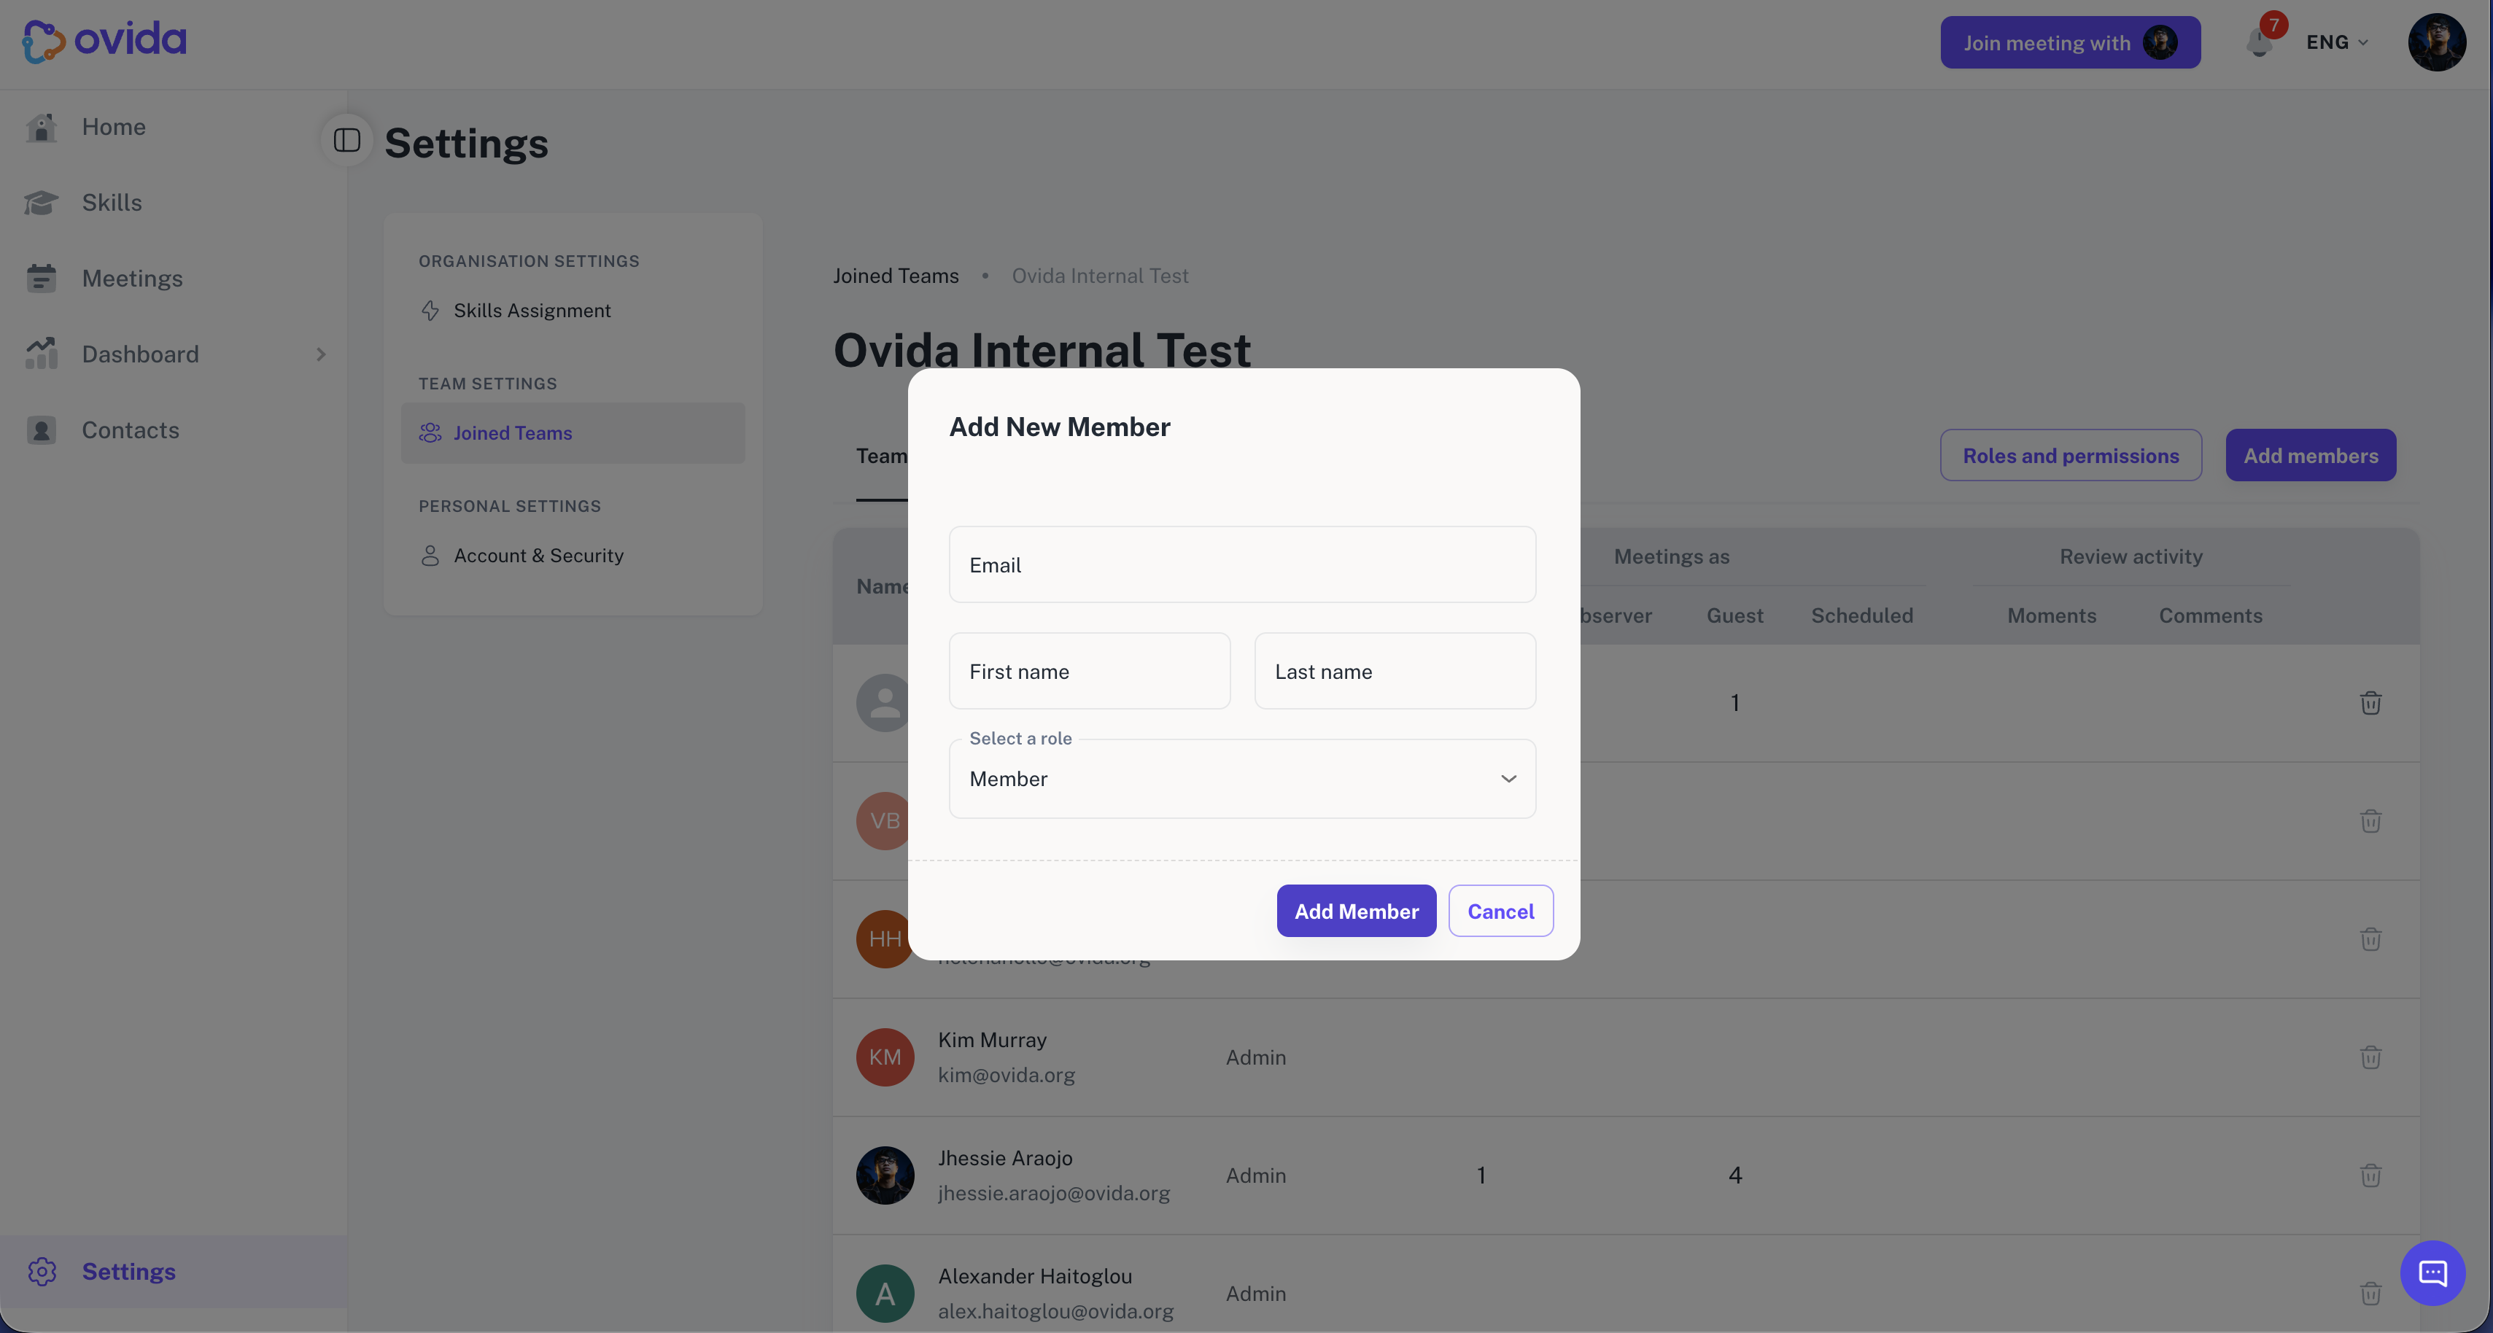This screenshot has width=2493, height=1333.
Task: Click the Last name input field
Action: tap(1395, 672)
